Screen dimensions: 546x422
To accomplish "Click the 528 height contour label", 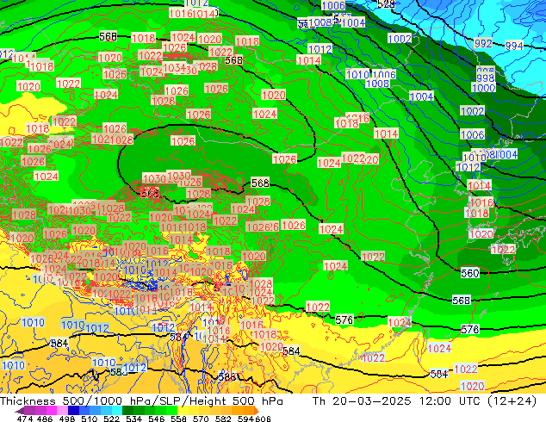I will pos(386,4).
